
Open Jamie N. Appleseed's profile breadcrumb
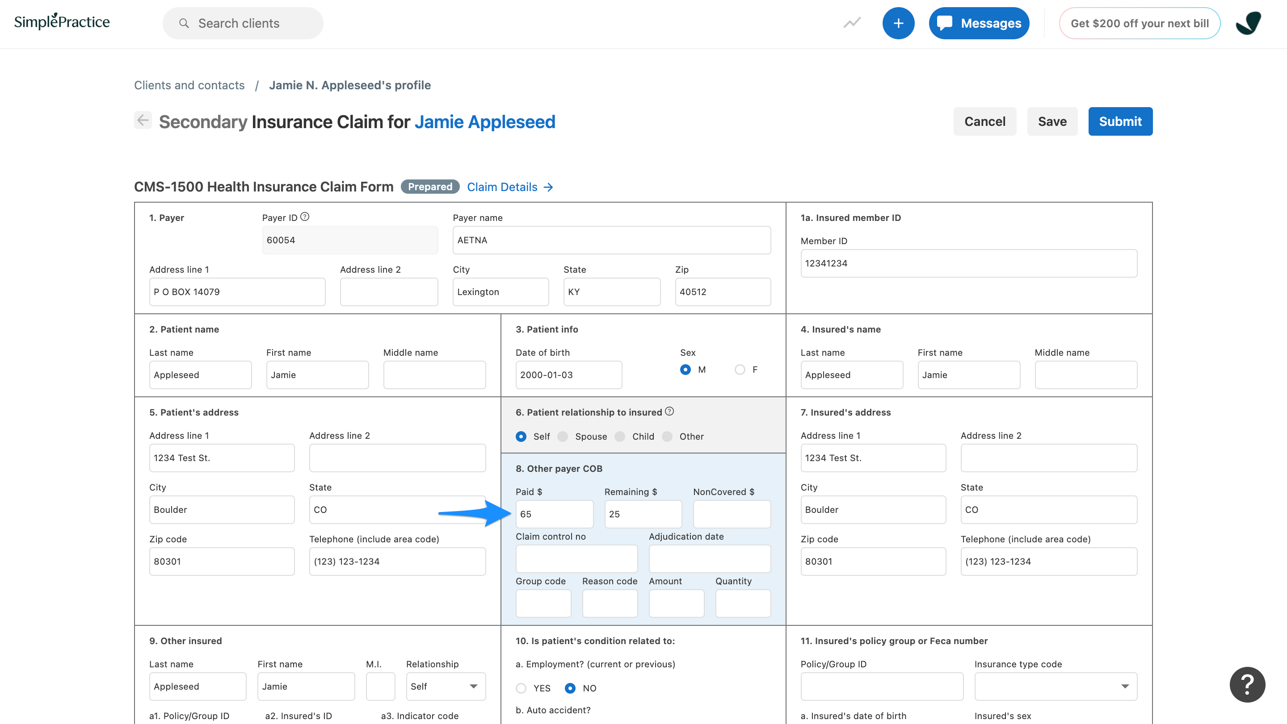pos(350,85)
